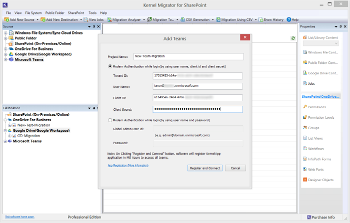Click the Show History toolbar icon
The image size is (350, 223).
pyautogui.click(x=260, y=19)
